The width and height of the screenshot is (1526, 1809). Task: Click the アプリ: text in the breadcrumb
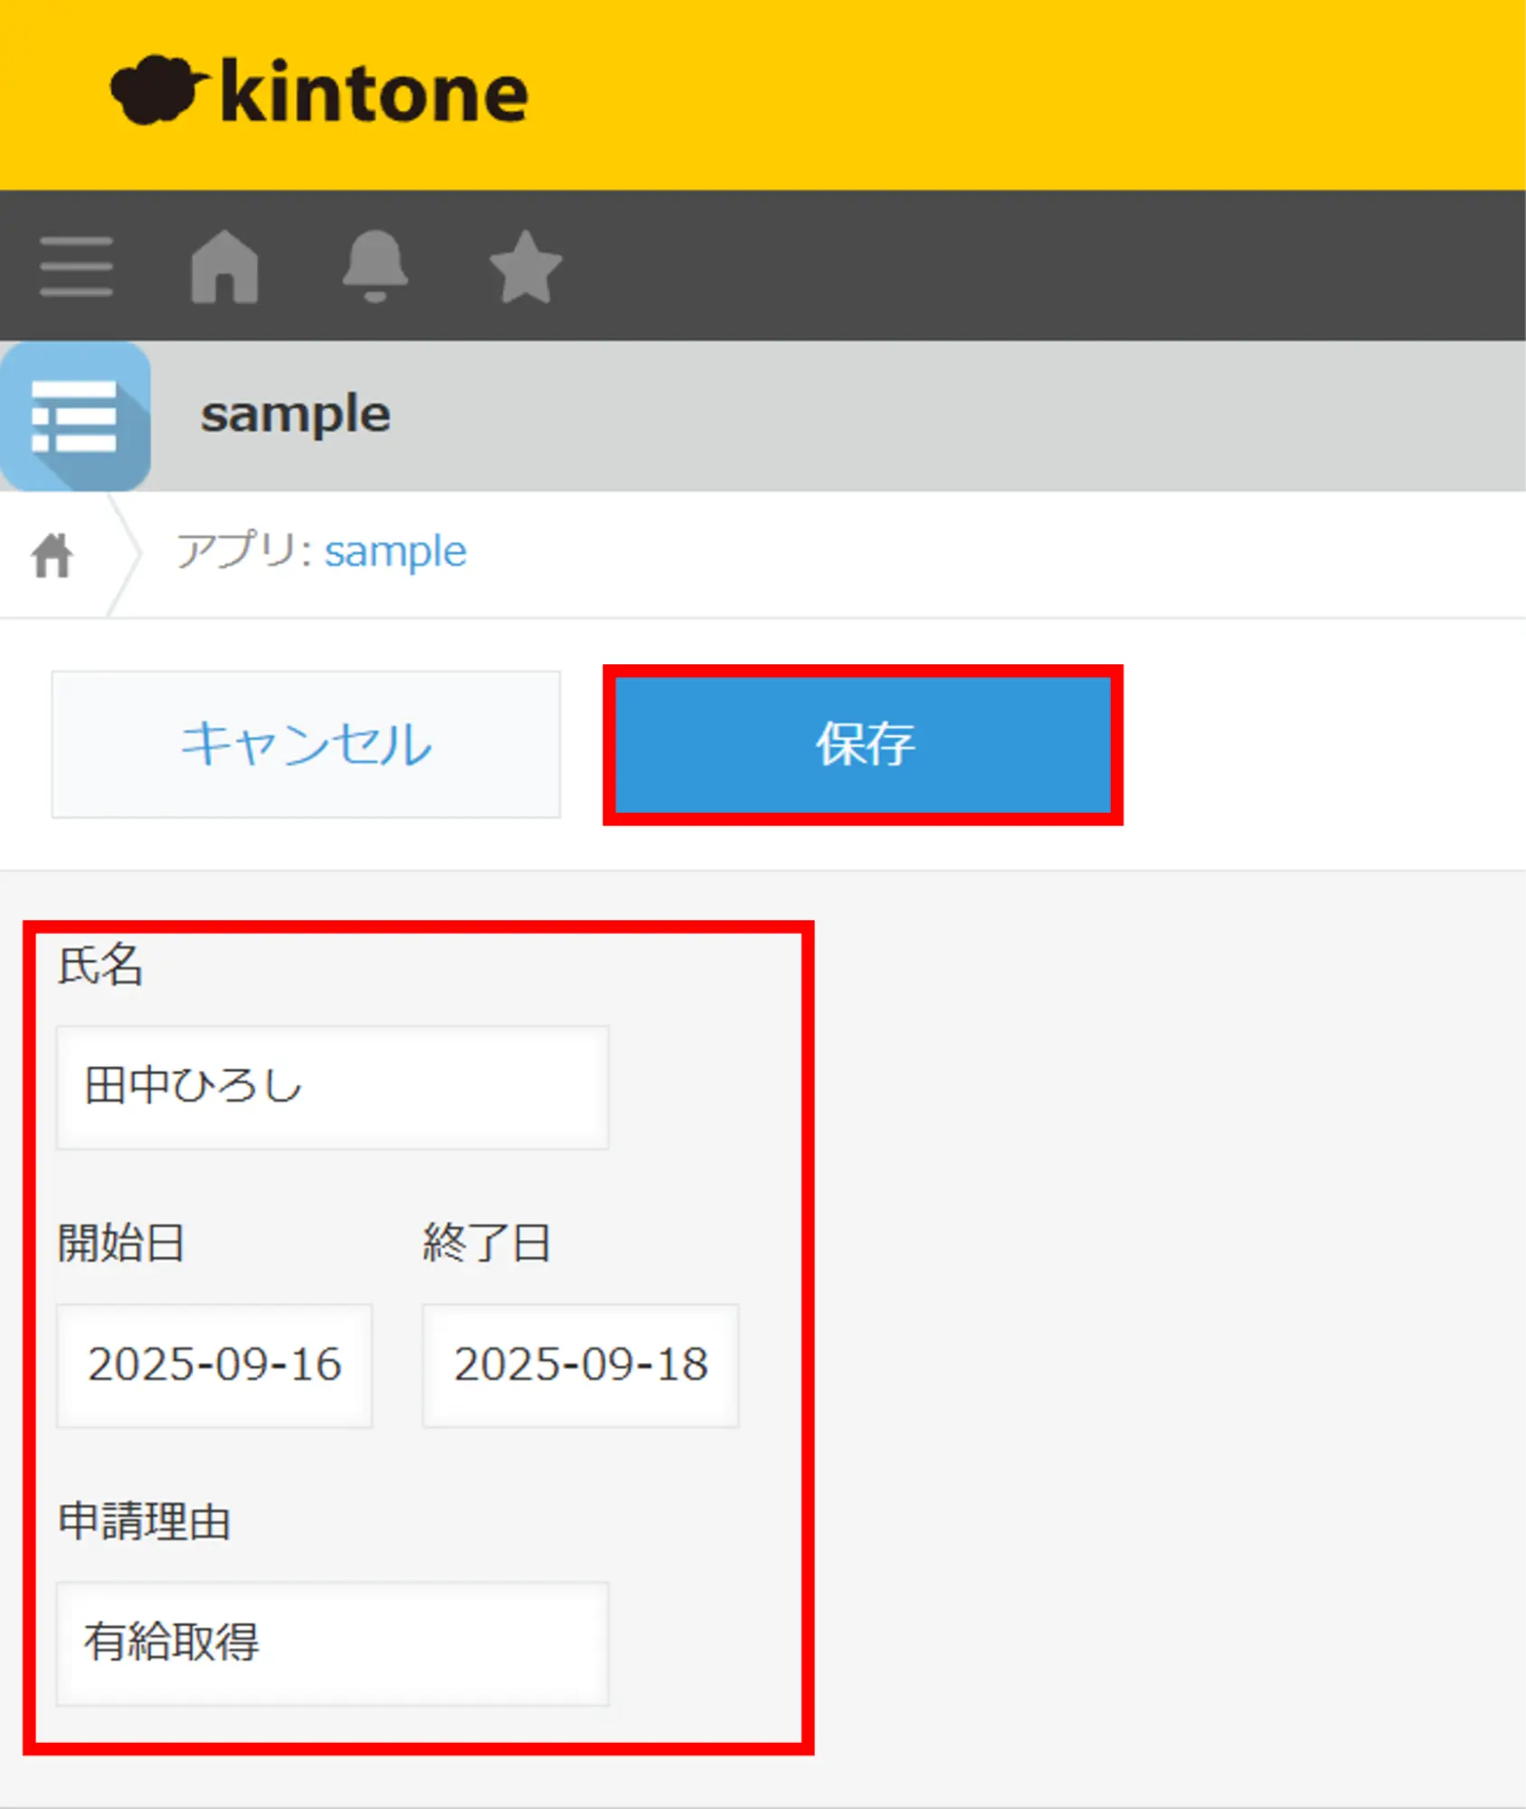(244, 552)
